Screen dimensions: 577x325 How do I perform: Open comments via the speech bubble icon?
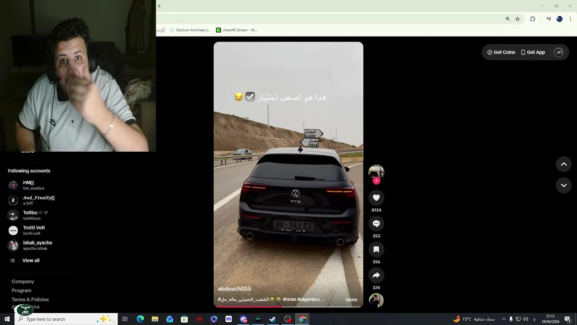pos(376,223)
